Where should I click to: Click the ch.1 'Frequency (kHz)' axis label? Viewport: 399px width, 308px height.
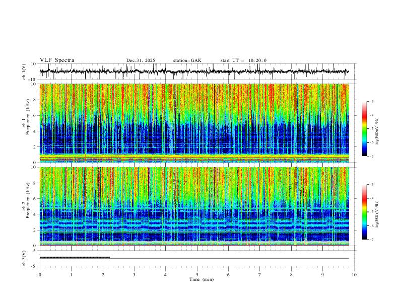29,117
